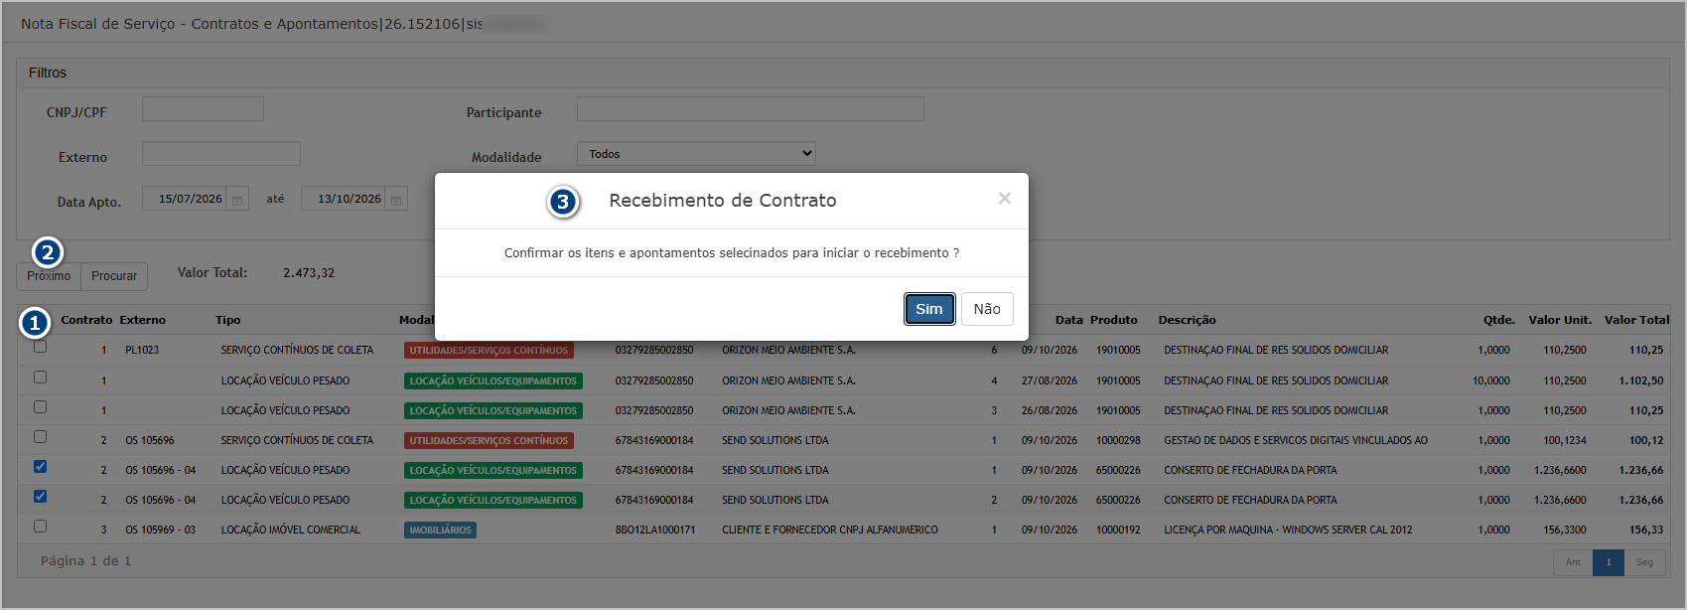Click the Seg next-page button
This screenshot has height=610, width=1687.
pos(1645,562)
